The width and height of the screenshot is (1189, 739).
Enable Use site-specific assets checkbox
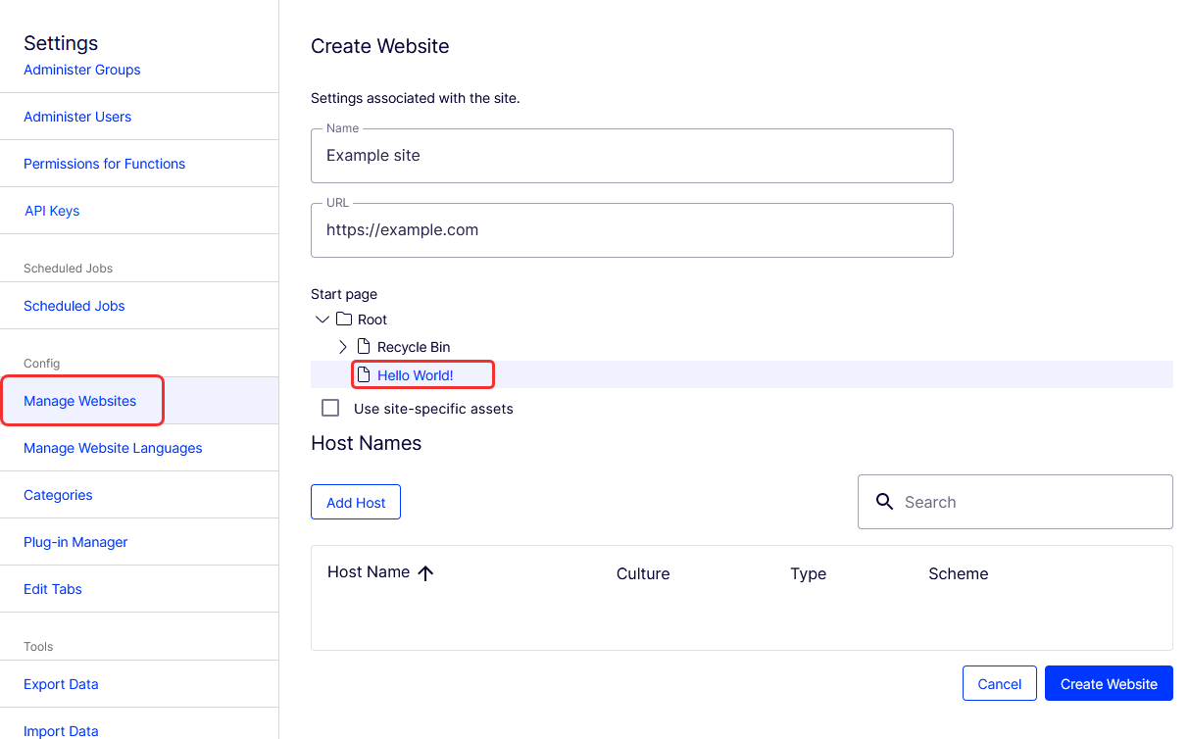click(331, 408)
